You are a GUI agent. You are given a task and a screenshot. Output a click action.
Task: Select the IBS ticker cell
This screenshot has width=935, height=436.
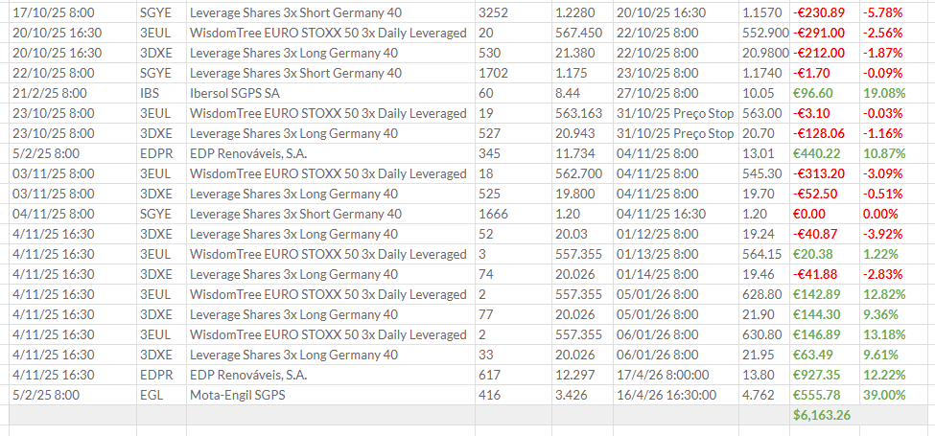pyautogui.click(x=161, y=94)
